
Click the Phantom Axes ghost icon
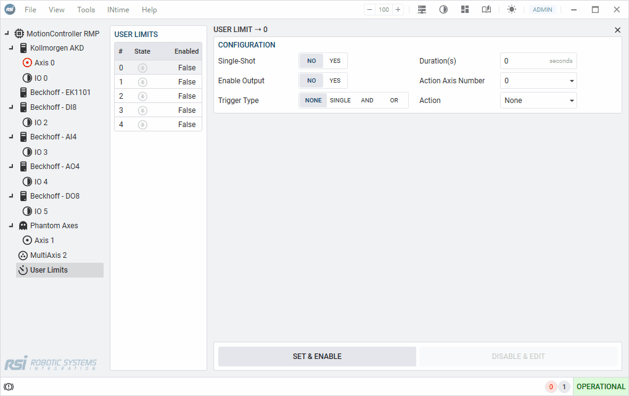23,226
